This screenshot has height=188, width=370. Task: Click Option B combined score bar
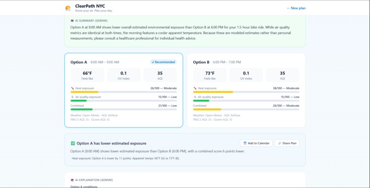click(x=246, y=109)
